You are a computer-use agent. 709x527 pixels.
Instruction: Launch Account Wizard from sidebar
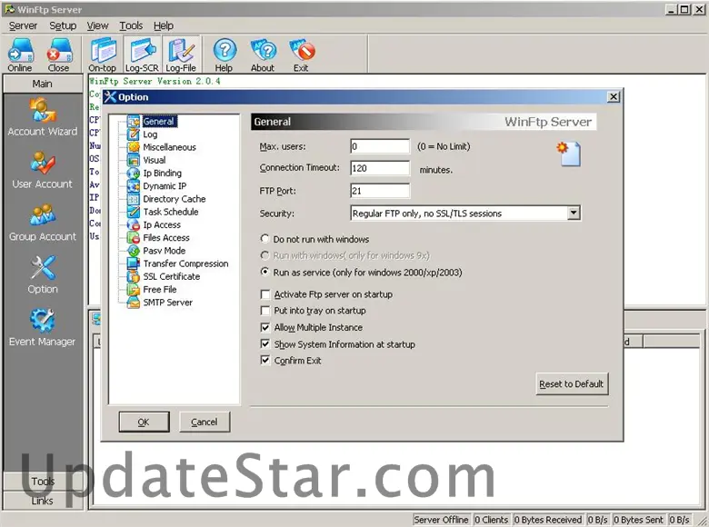click(43, 117)
